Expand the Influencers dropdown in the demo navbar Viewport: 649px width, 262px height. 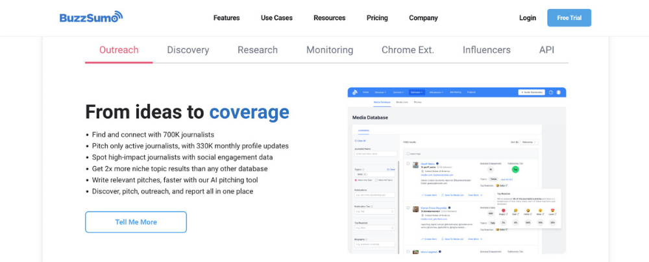coord(436,92)
